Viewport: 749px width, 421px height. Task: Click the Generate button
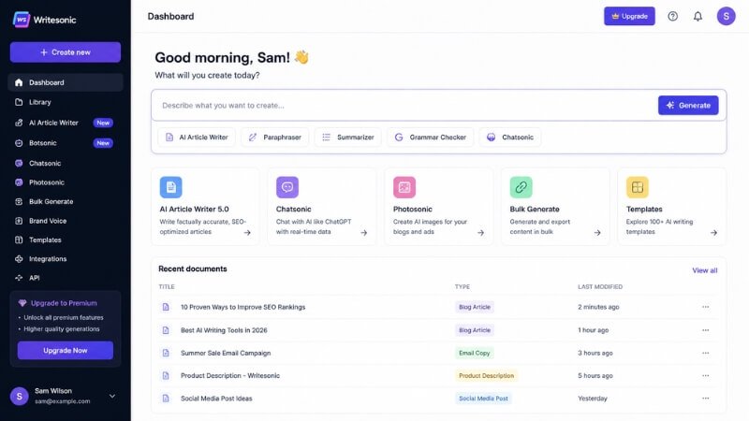pos(688,105)
